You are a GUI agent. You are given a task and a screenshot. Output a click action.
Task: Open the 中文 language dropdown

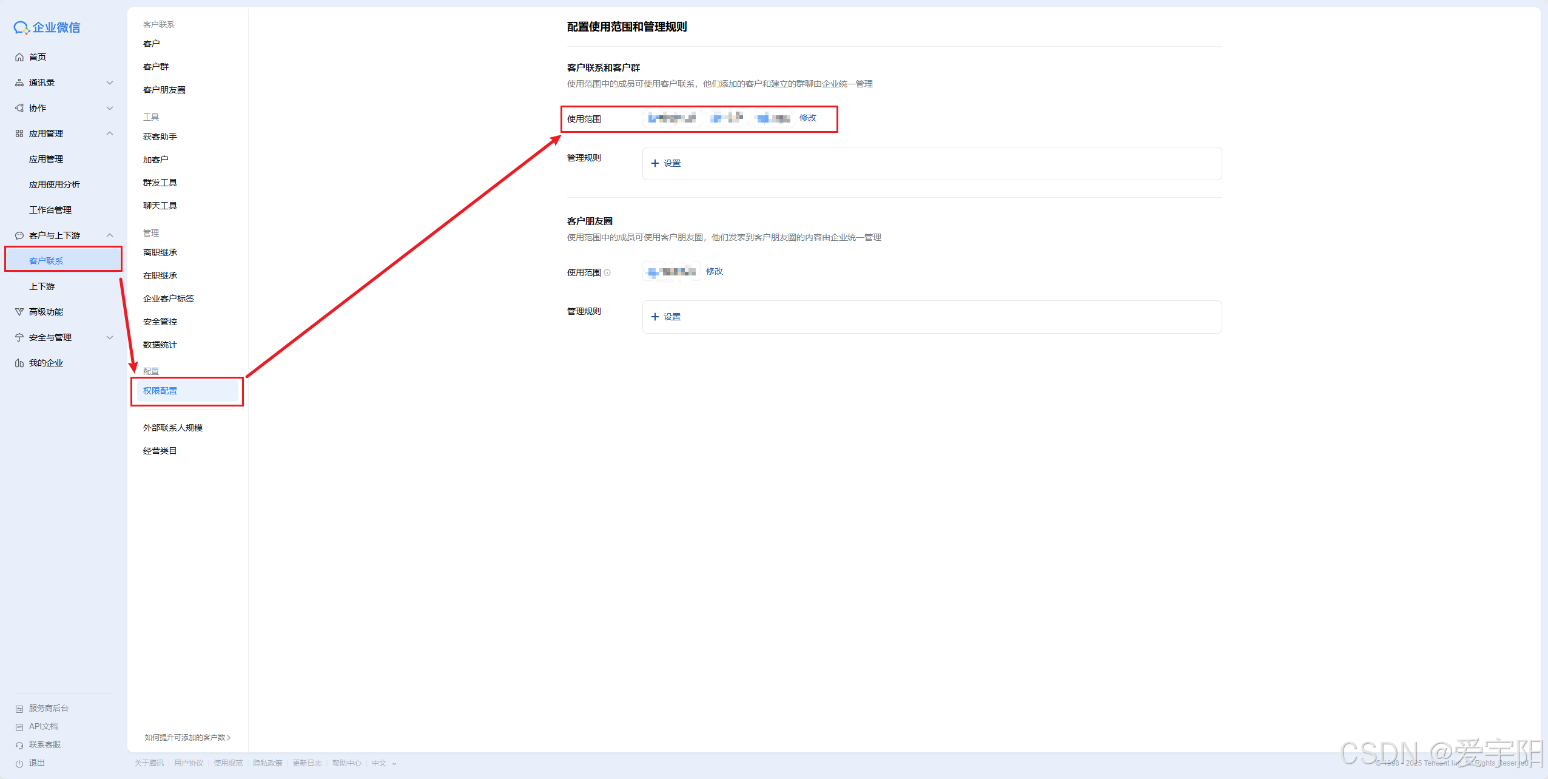point(383,763)
